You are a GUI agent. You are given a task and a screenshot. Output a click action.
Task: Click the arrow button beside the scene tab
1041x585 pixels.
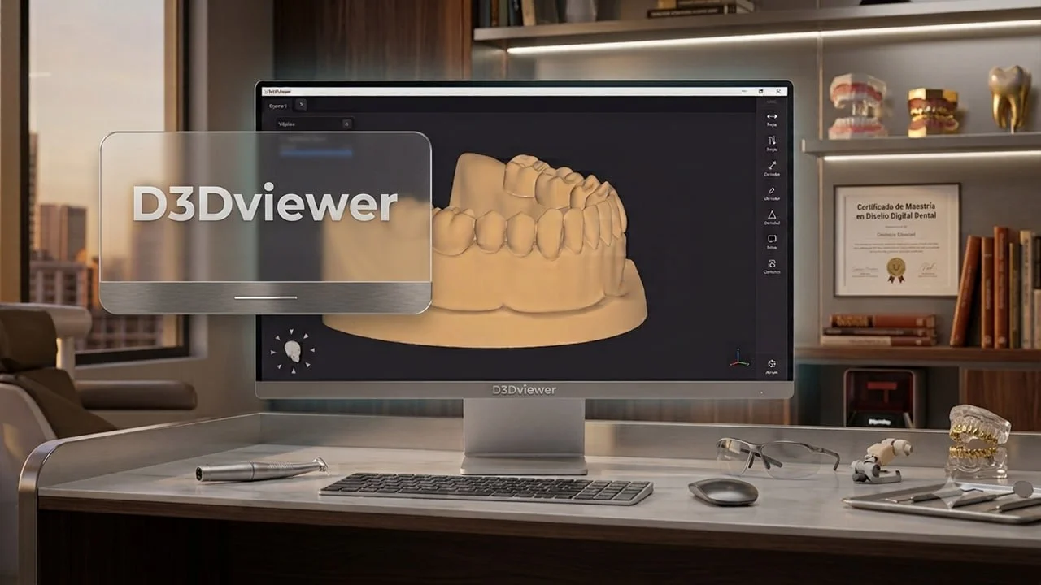[x=300, y=105]
